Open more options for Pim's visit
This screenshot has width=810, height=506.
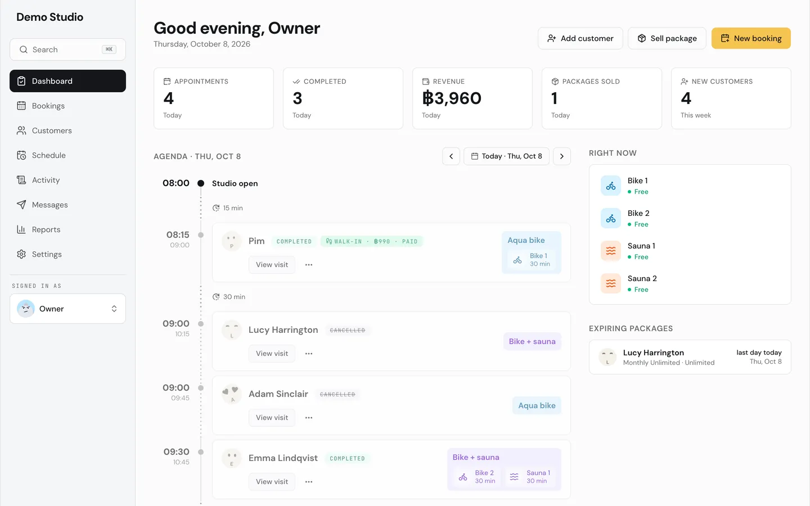coord(309,265)
